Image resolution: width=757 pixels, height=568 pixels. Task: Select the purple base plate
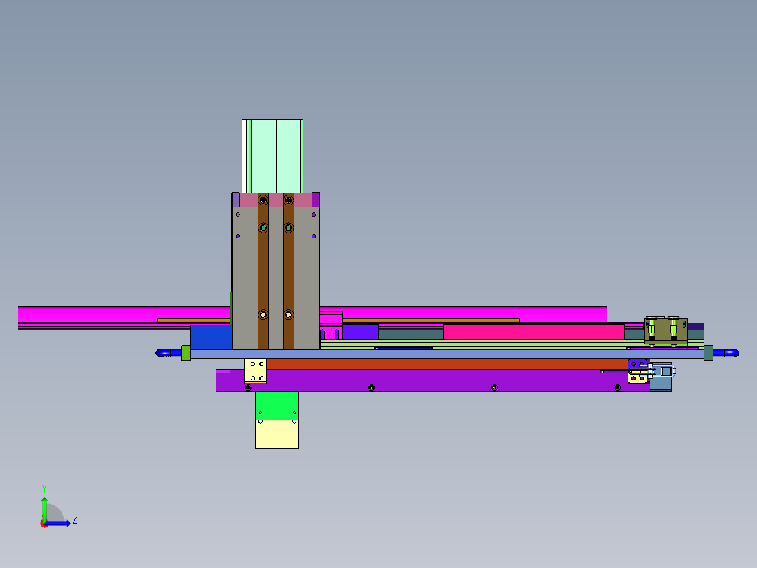pos(432,381)
